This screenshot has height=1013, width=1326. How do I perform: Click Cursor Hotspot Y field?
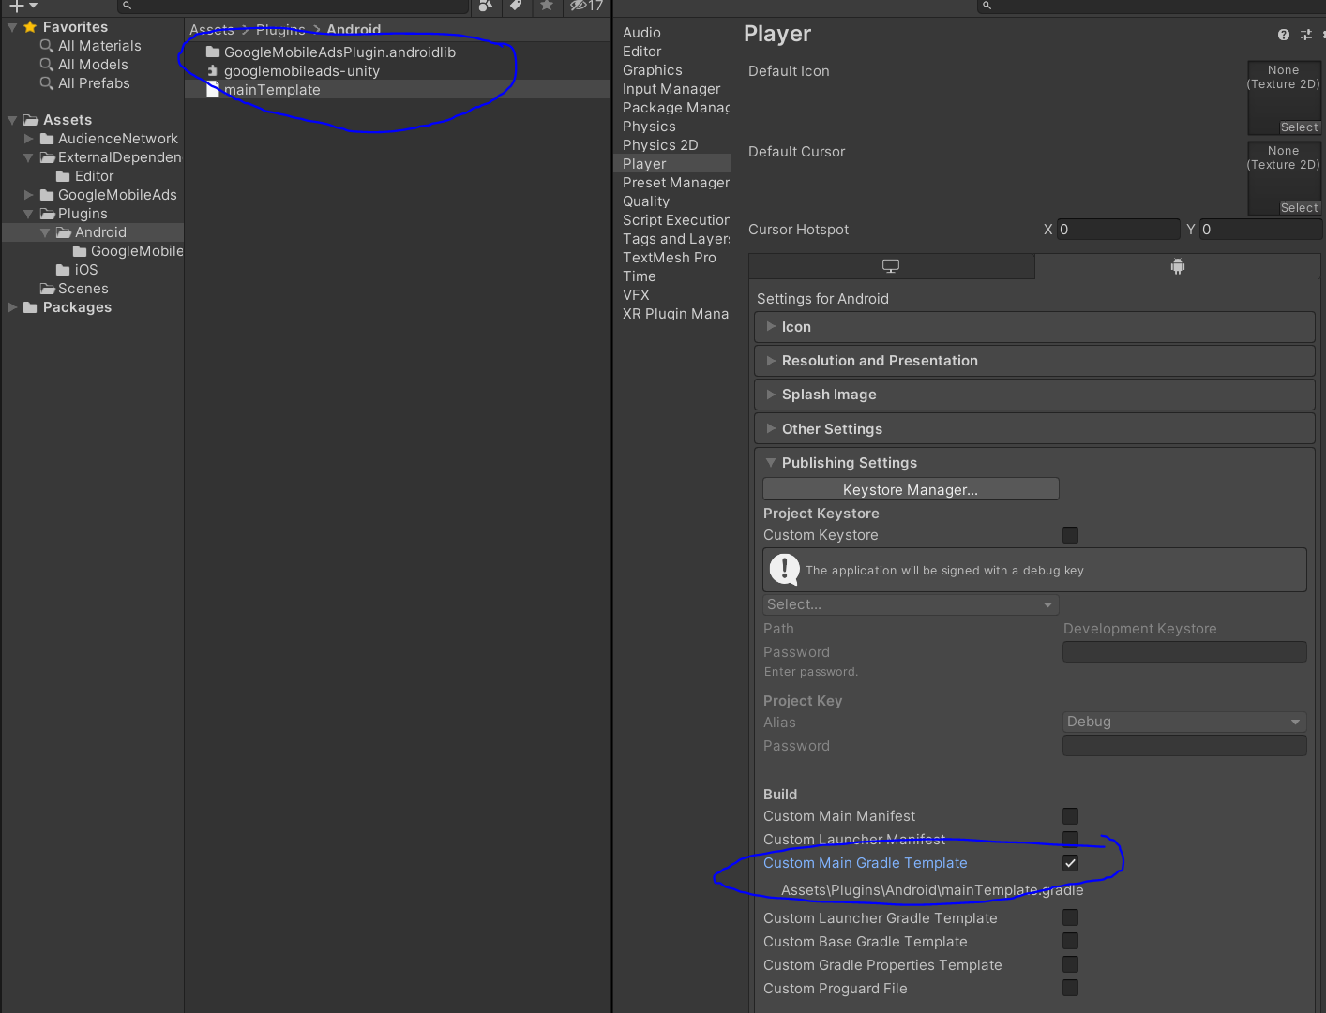(x=1260, y=230)
